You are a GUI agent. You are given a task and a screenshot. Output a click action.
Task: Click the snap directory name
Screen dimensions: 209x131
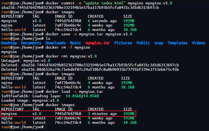(x=159, y=43)
